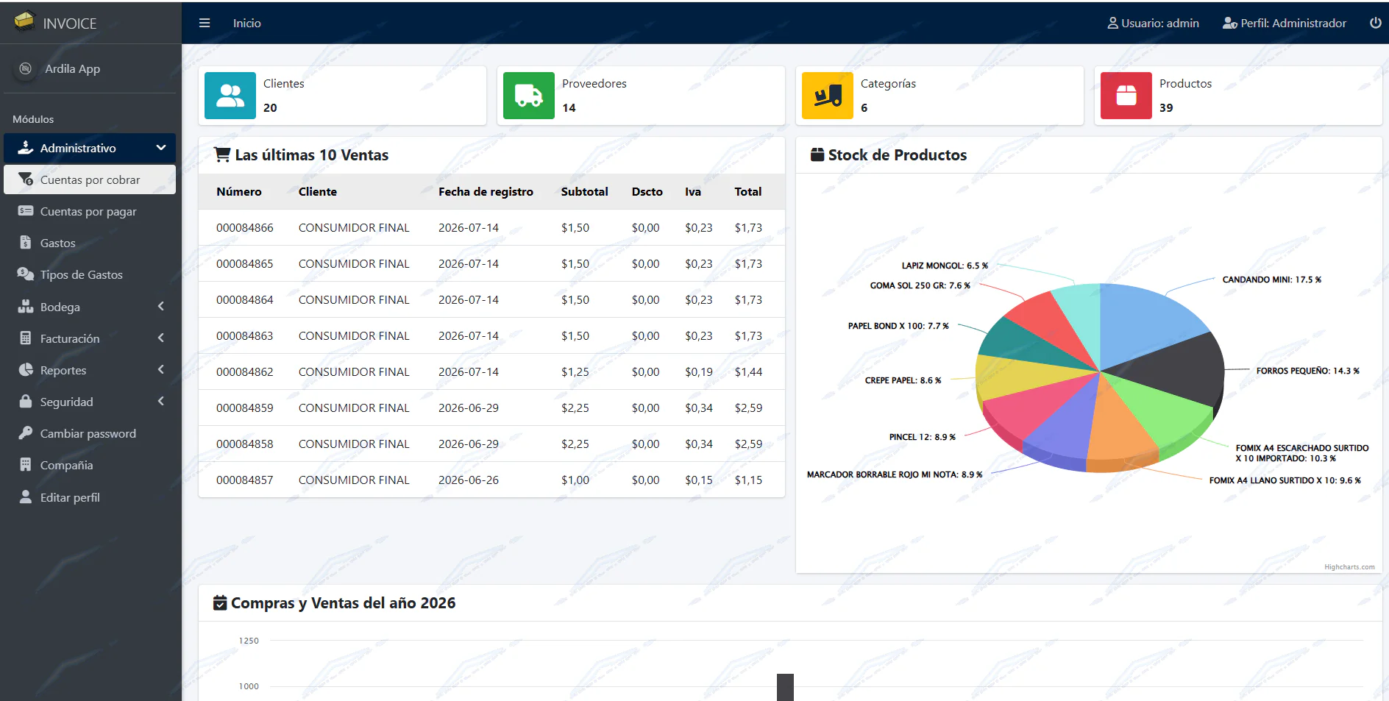Click sale number 000084859
Viewport: 1389px width, 701px height.
(244, 408)
